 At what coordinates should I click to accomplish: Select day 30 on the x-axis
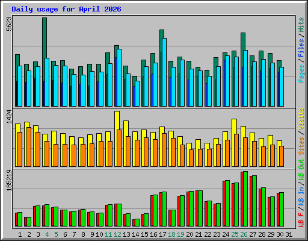coord(280,234)
